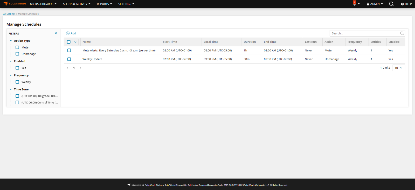This screenshot has width=415, height=190.
Task: Click the Weekly Update schedule name
Action: pos(92,59)
